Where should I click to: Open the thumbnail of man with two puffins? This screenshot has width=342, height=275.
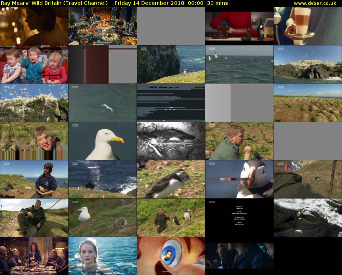coord(171,218)
